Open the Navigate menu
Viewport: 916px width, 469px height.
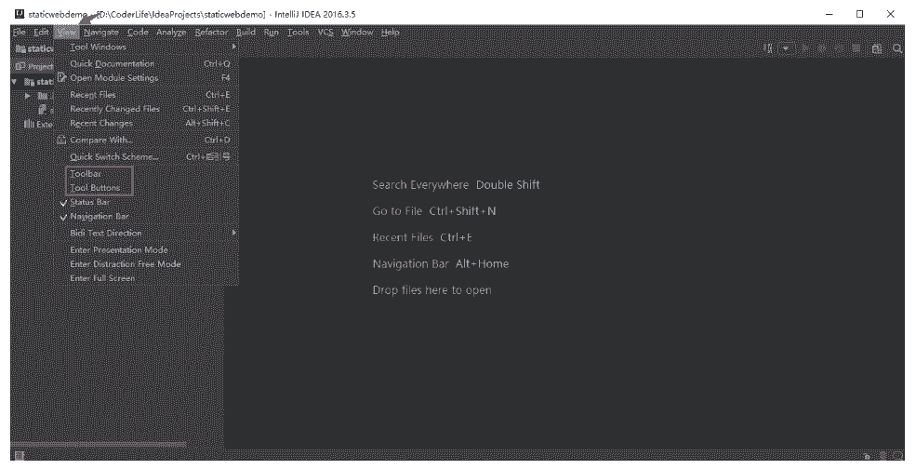(x=100, y=33)
